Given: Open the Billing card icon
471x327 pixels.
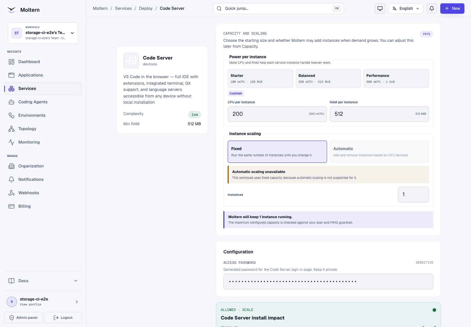Looking at the screenshot, I should 11,206.
